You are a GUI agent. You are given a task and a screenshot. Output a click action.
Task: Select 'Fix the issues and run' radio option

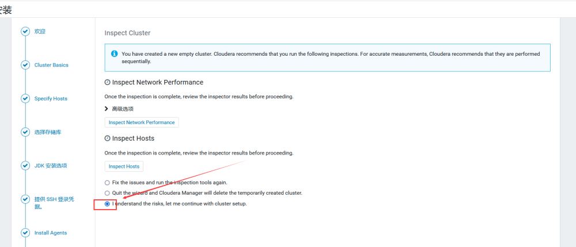(x=107, y=183)
